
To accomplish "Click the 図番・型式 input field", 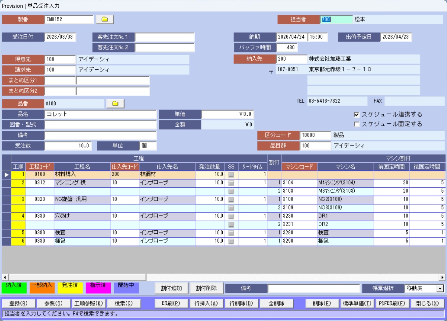I will pyautogui.click(x=101, y=125).
